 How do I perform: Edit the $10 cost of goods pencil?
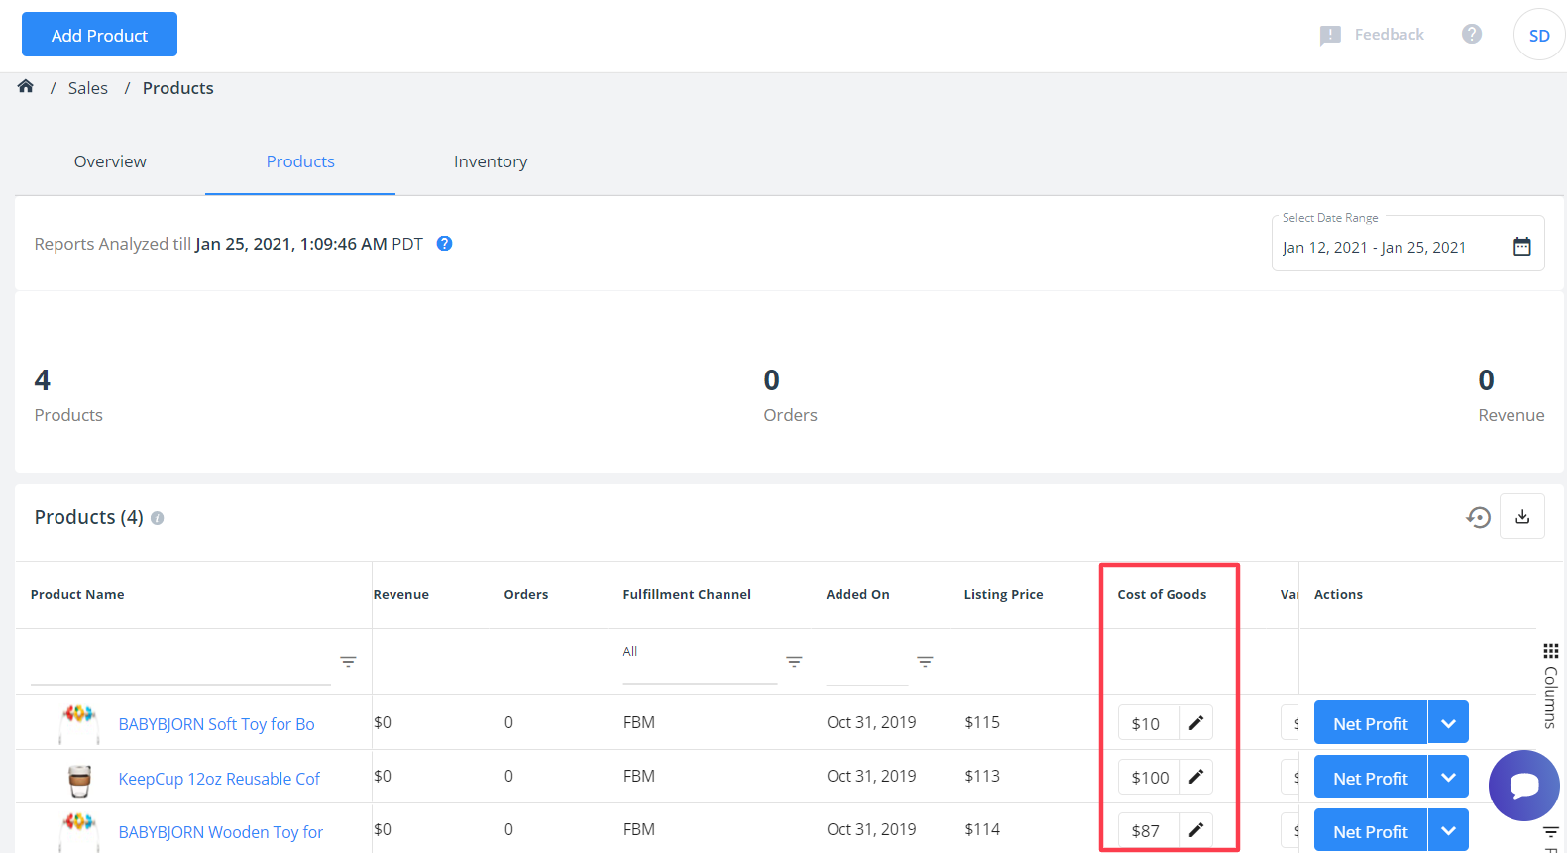1196,723
